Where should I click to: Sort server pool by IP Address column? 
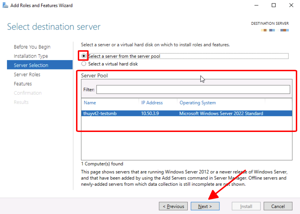(152, 103)
